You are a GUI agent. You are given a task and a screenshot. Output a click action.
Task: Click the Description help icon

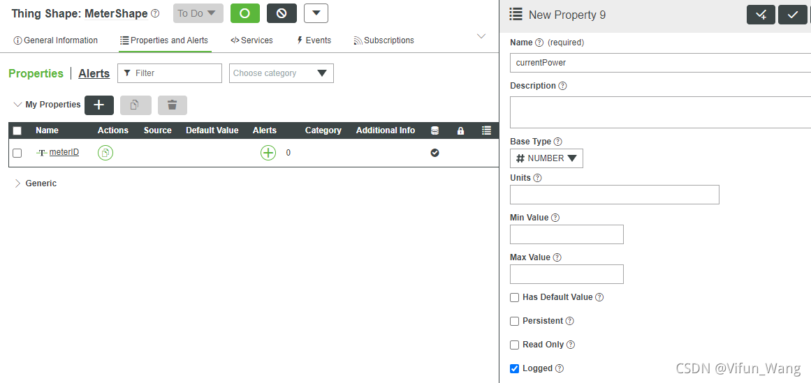563,86
